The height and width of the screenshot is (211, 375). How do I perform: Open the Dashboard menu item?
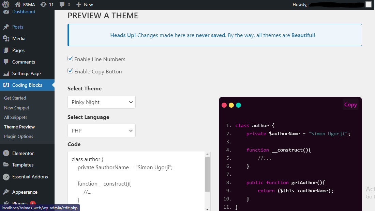pyautogui.click(x=24, y=12)
